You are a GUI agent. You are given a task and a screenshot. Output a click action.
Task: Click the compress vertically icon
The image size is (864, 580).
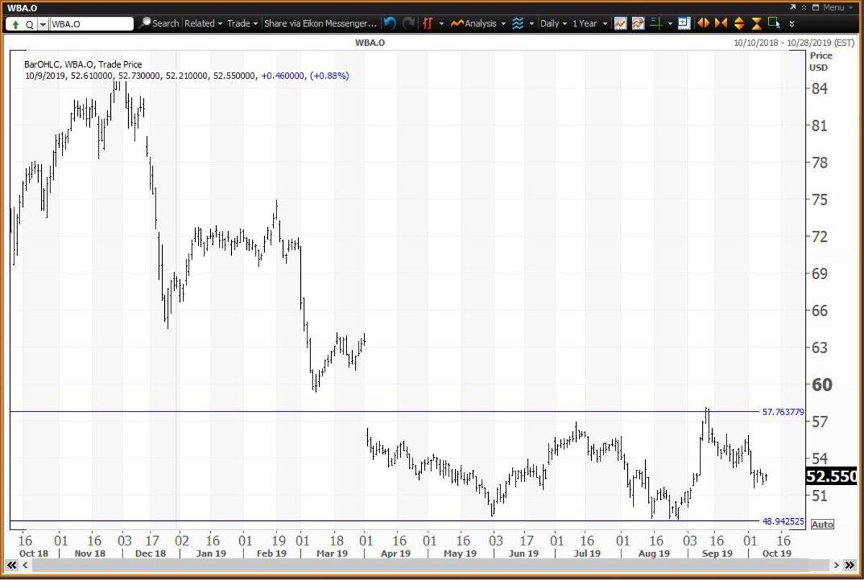(757, 23)
